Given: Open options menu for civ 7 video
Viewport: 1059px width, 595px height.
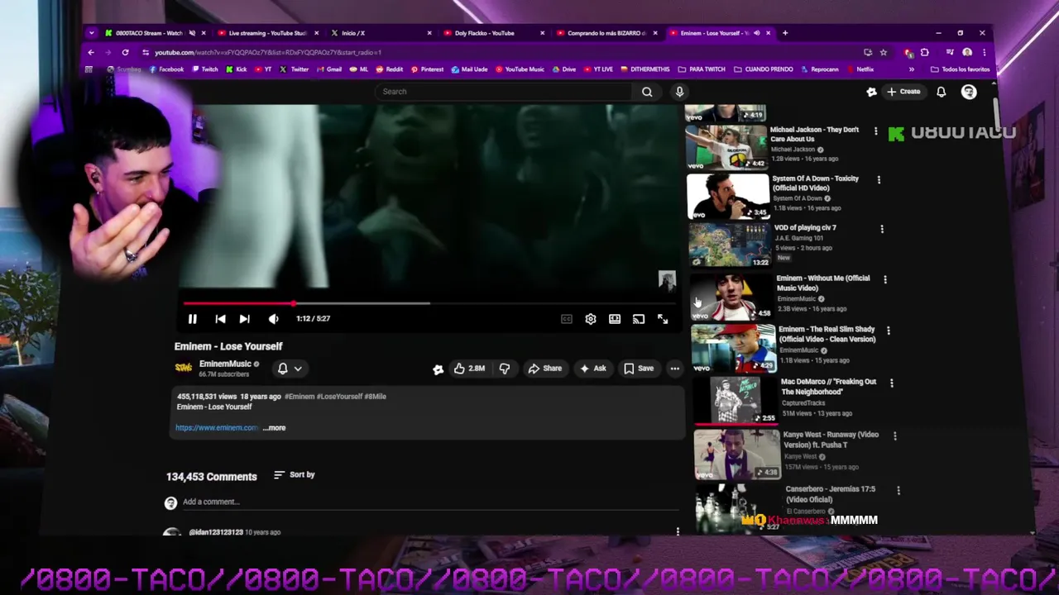Looking at the screenshot, I should click(x=882, y=229).
